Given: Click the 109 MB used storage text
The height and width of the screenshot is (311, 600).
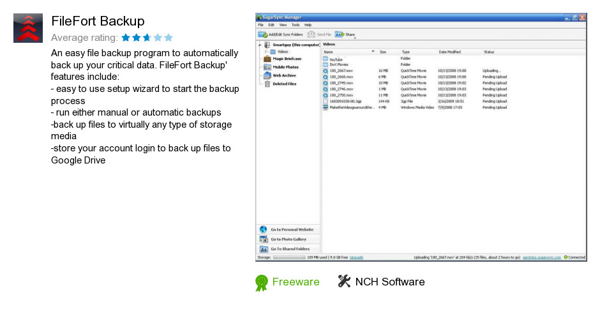Looking at the screenshot, I should pos(317,257).
